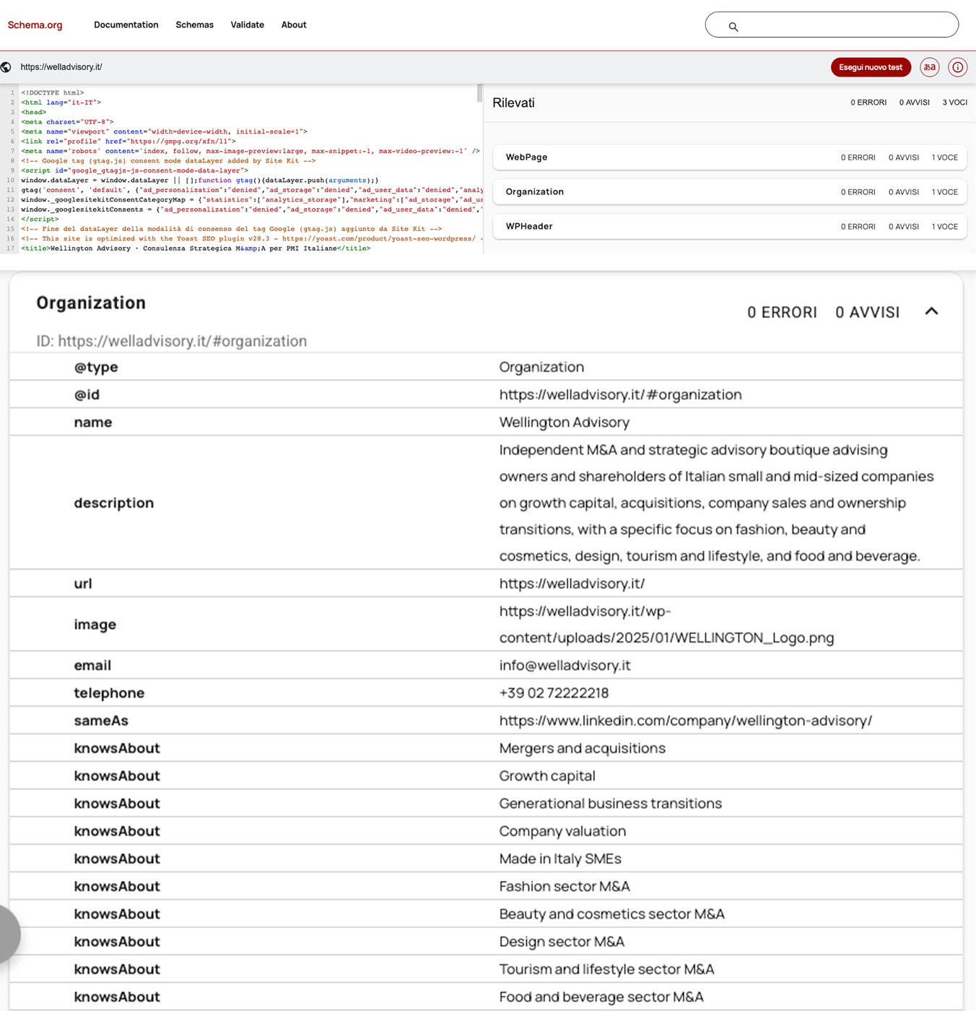Click the code panel vertical scrollbar

pyautogui.click(x=479, y=92)
